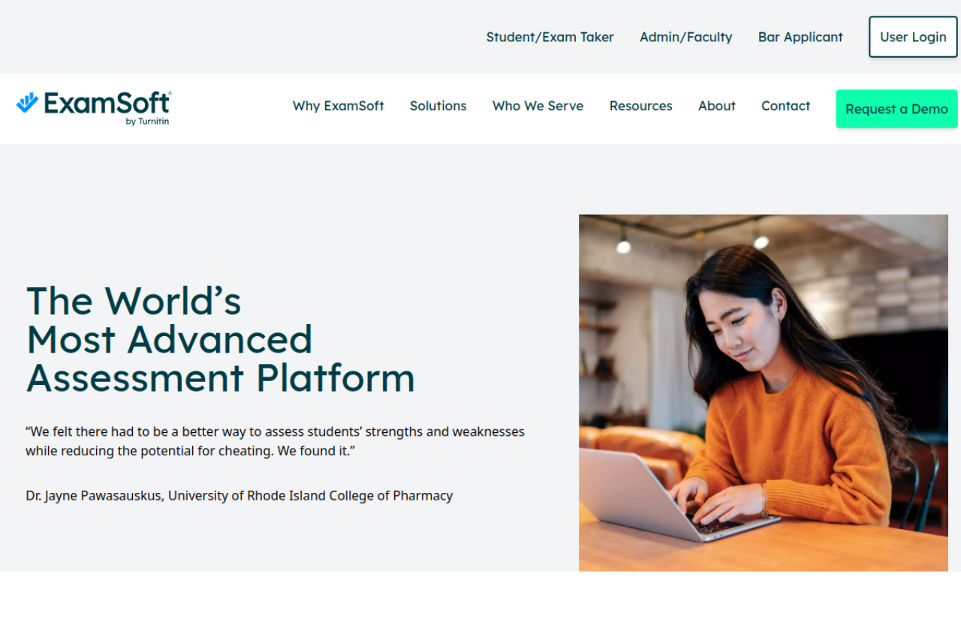The image size is (961, 640).
Task: Expand the Who We Serve menu
Action: point(538,106)
